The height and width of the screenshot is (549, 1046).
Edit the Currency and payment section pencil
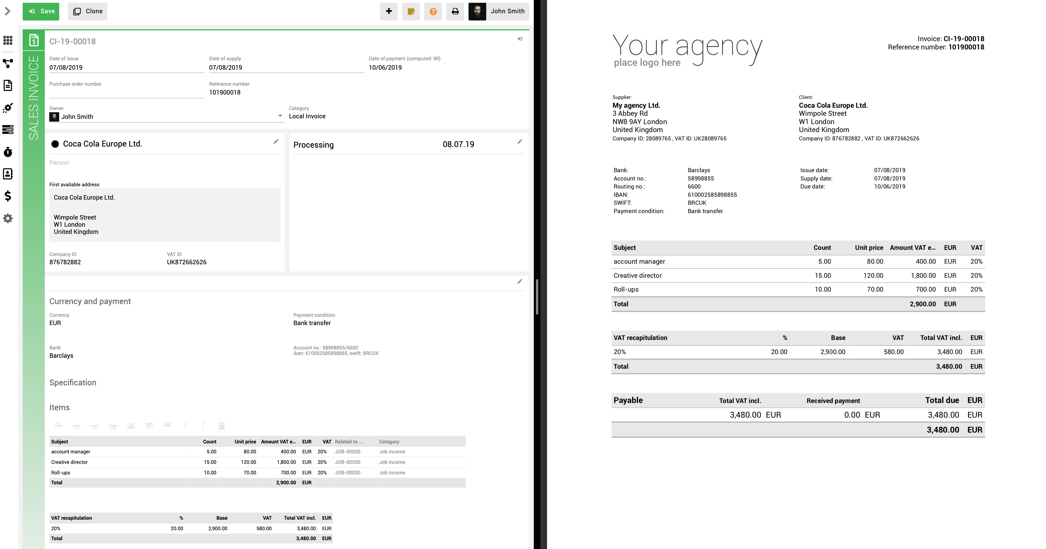coord(520,282)
